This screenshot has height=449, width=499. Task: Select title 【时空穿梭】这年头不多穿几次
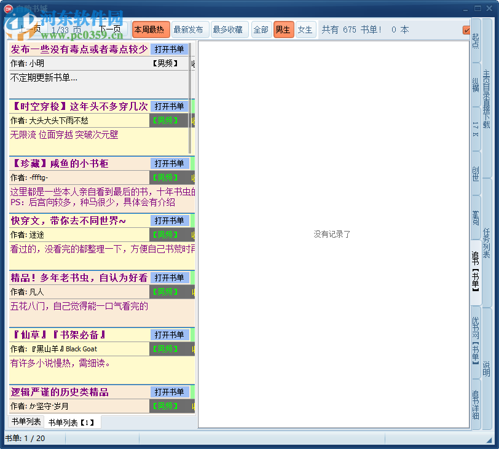click(79, 106)
